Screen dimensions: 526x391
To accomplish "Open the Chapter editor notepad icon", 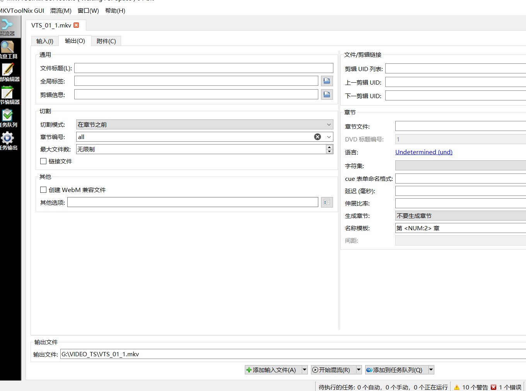I will coord(7,92).
